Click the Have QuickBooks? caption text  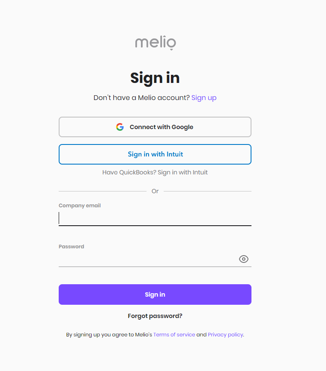[x=155, y=173]
